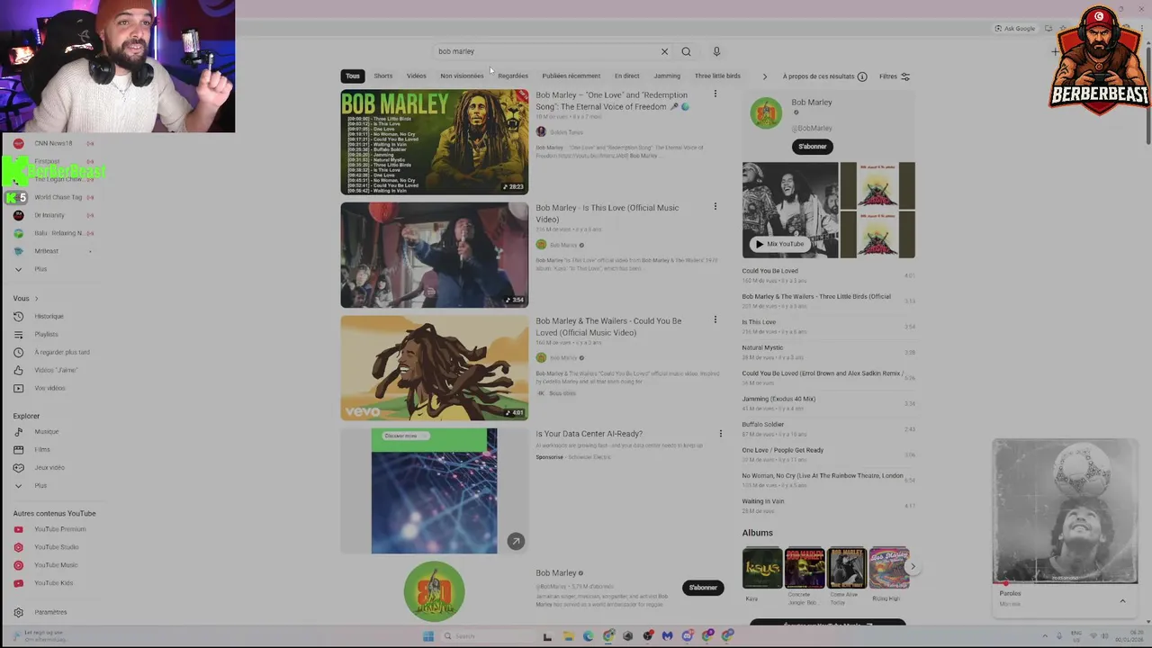This screenshot has width=1152, height=648.
Task: Open the MrBeast subscription
Action: (46, 251)
